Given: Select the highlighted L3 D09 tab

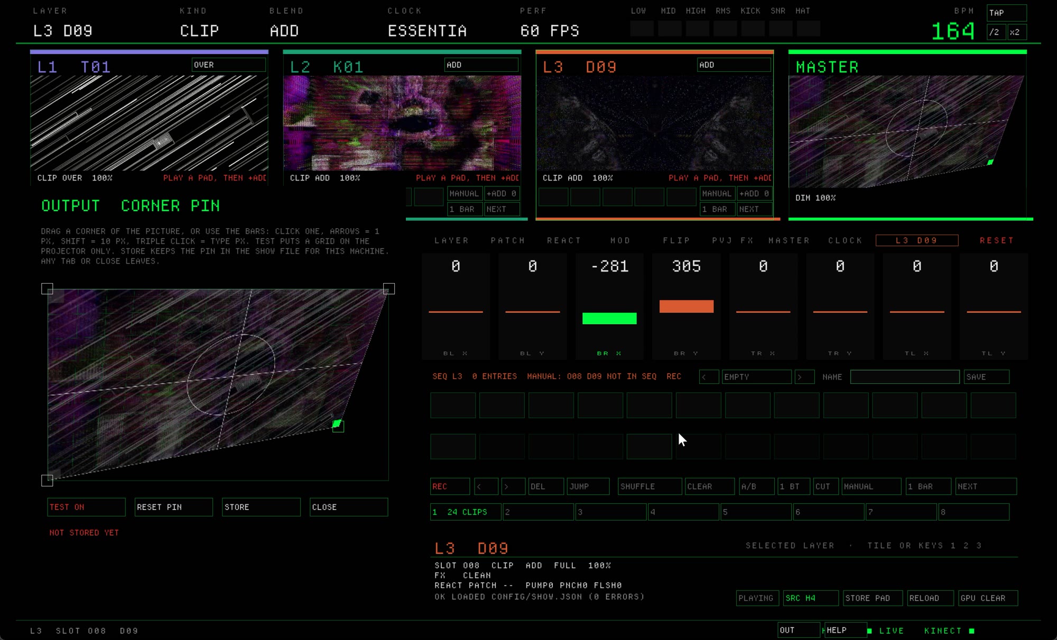Looking at the screenshot, I should (917, 241).
